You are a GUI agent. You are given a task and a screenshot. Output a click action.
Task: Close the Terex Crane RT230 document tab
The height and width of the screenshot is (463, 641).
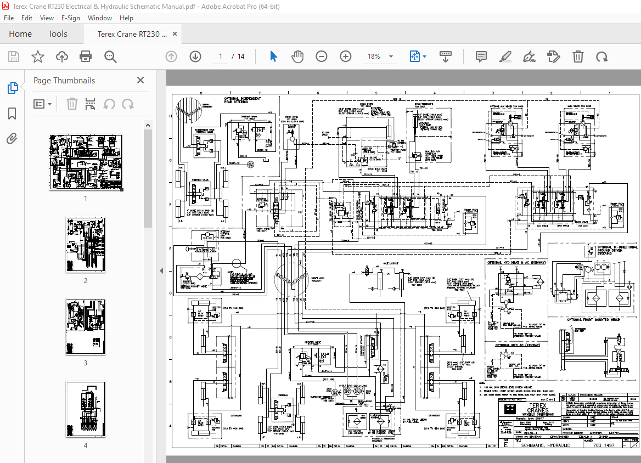[175, 34]
